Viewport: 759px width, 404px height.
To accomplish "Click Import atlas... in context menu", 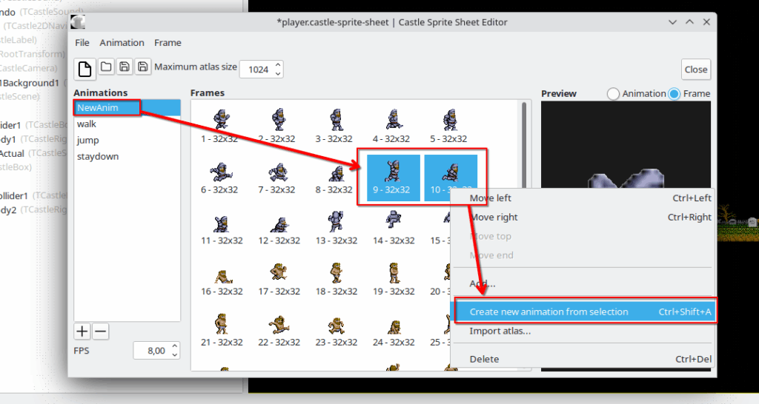I will pos(500,331).
